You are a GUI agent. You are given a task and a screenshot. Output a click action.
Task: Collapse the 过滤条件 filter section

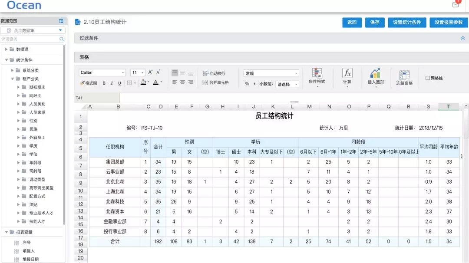[462, 38]
